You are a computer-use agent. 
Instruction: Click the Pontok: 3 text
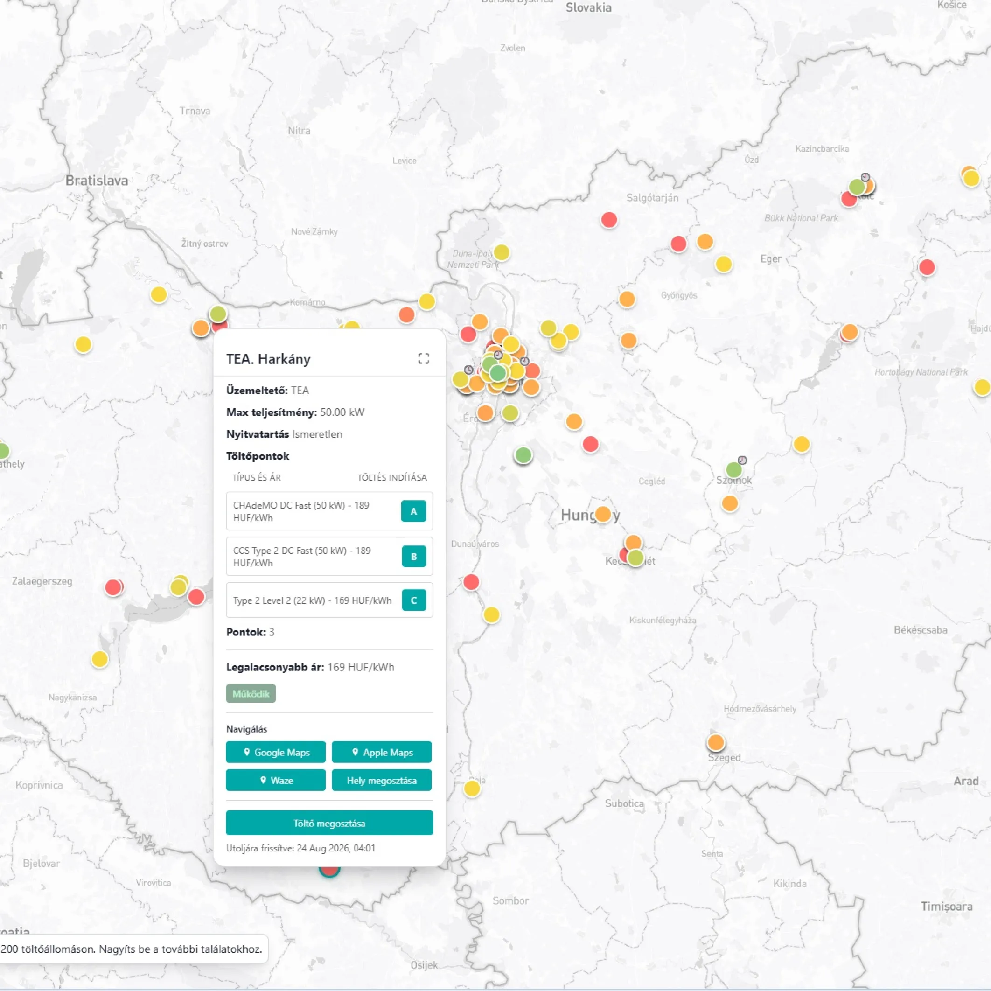pyautogui.click(x=250, y=632)
